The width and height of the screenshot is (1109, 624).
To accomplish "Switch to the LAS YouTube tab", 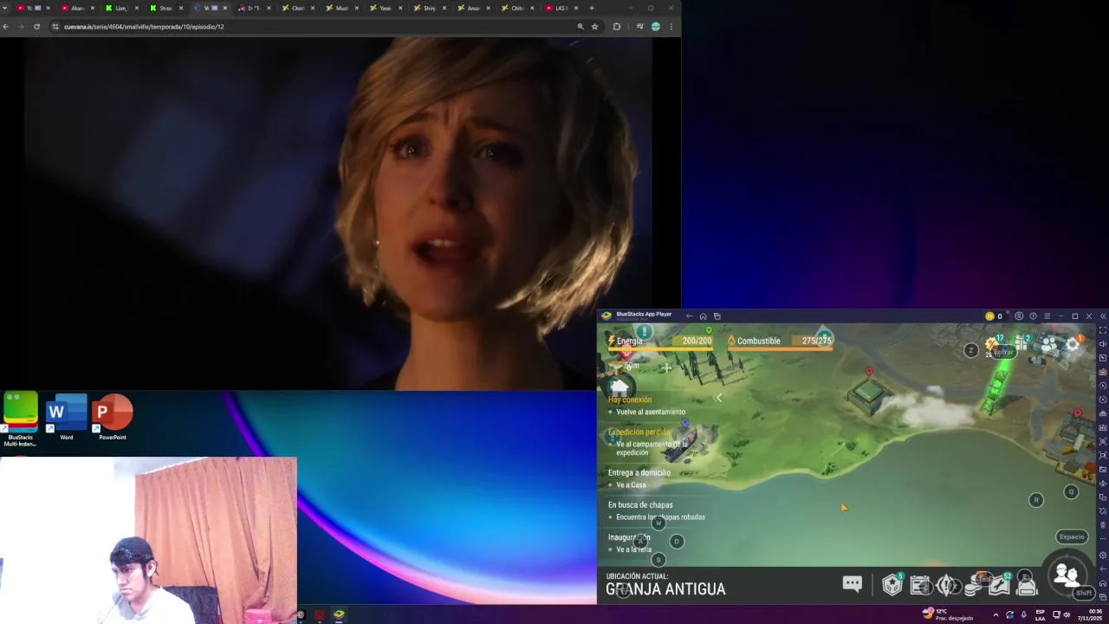I will point(561,8).
